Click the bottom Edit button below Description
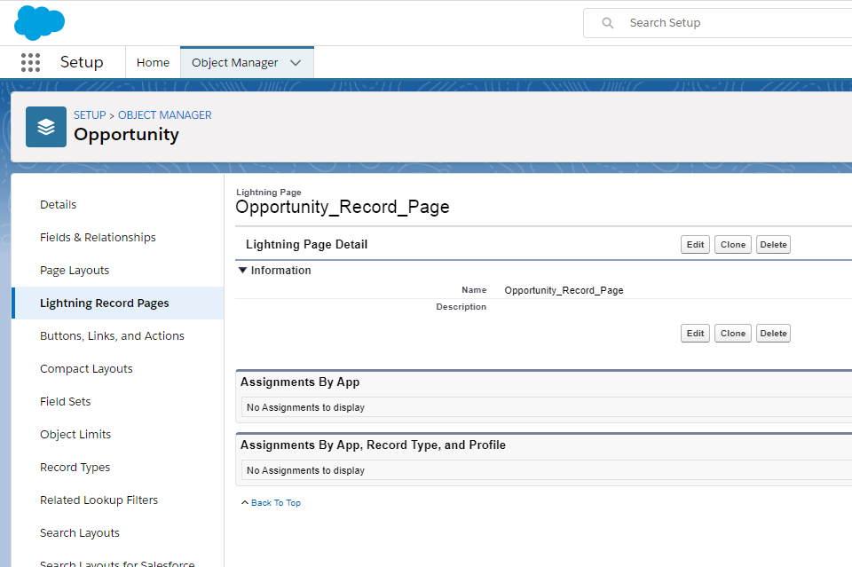Viewport: 852px width, 567px height. click(695, 334)
